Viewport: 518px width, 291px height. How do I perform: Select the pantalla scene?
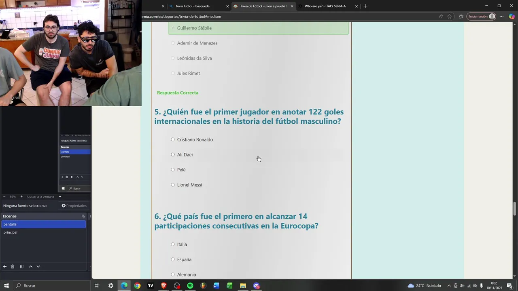43,224
